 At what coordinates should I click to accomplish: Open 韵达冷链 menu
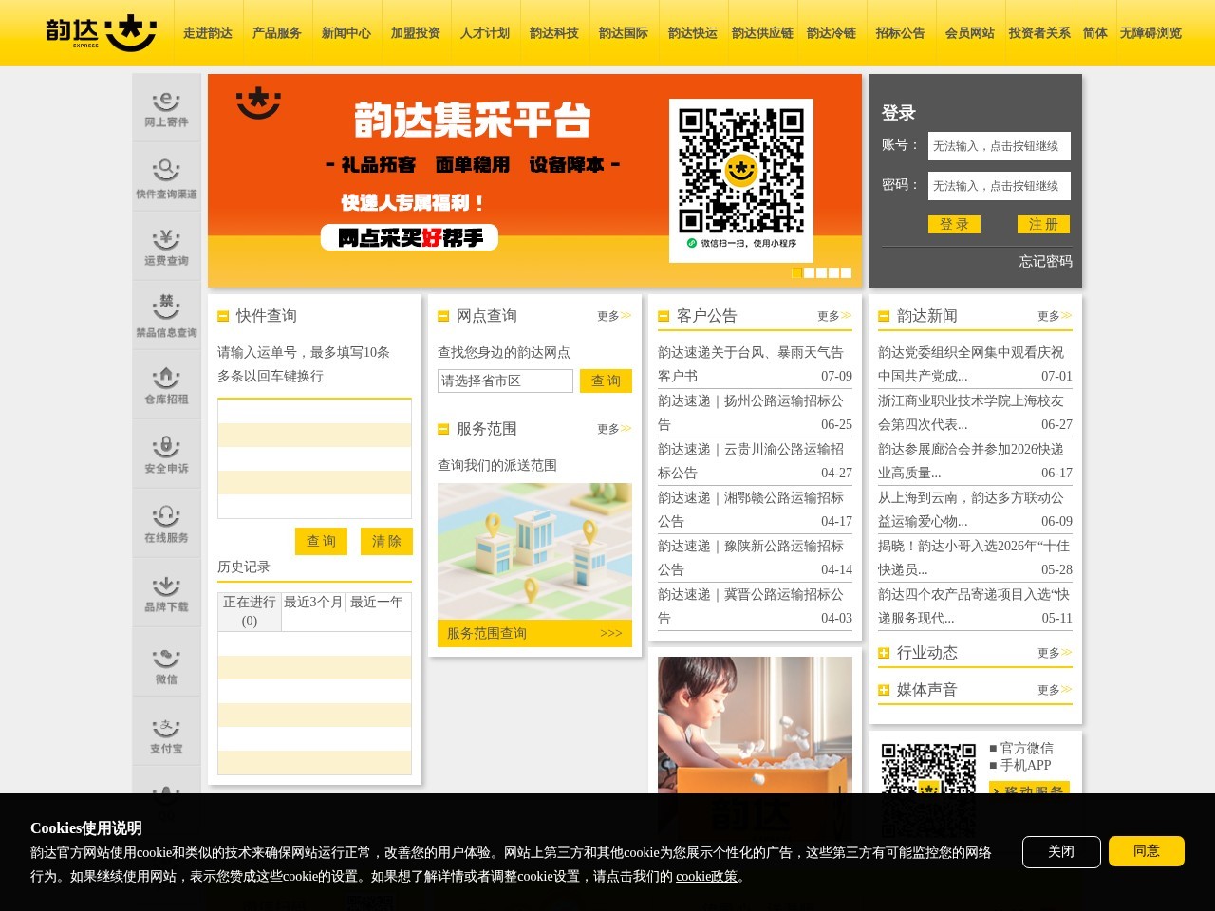tap(832, 33)
